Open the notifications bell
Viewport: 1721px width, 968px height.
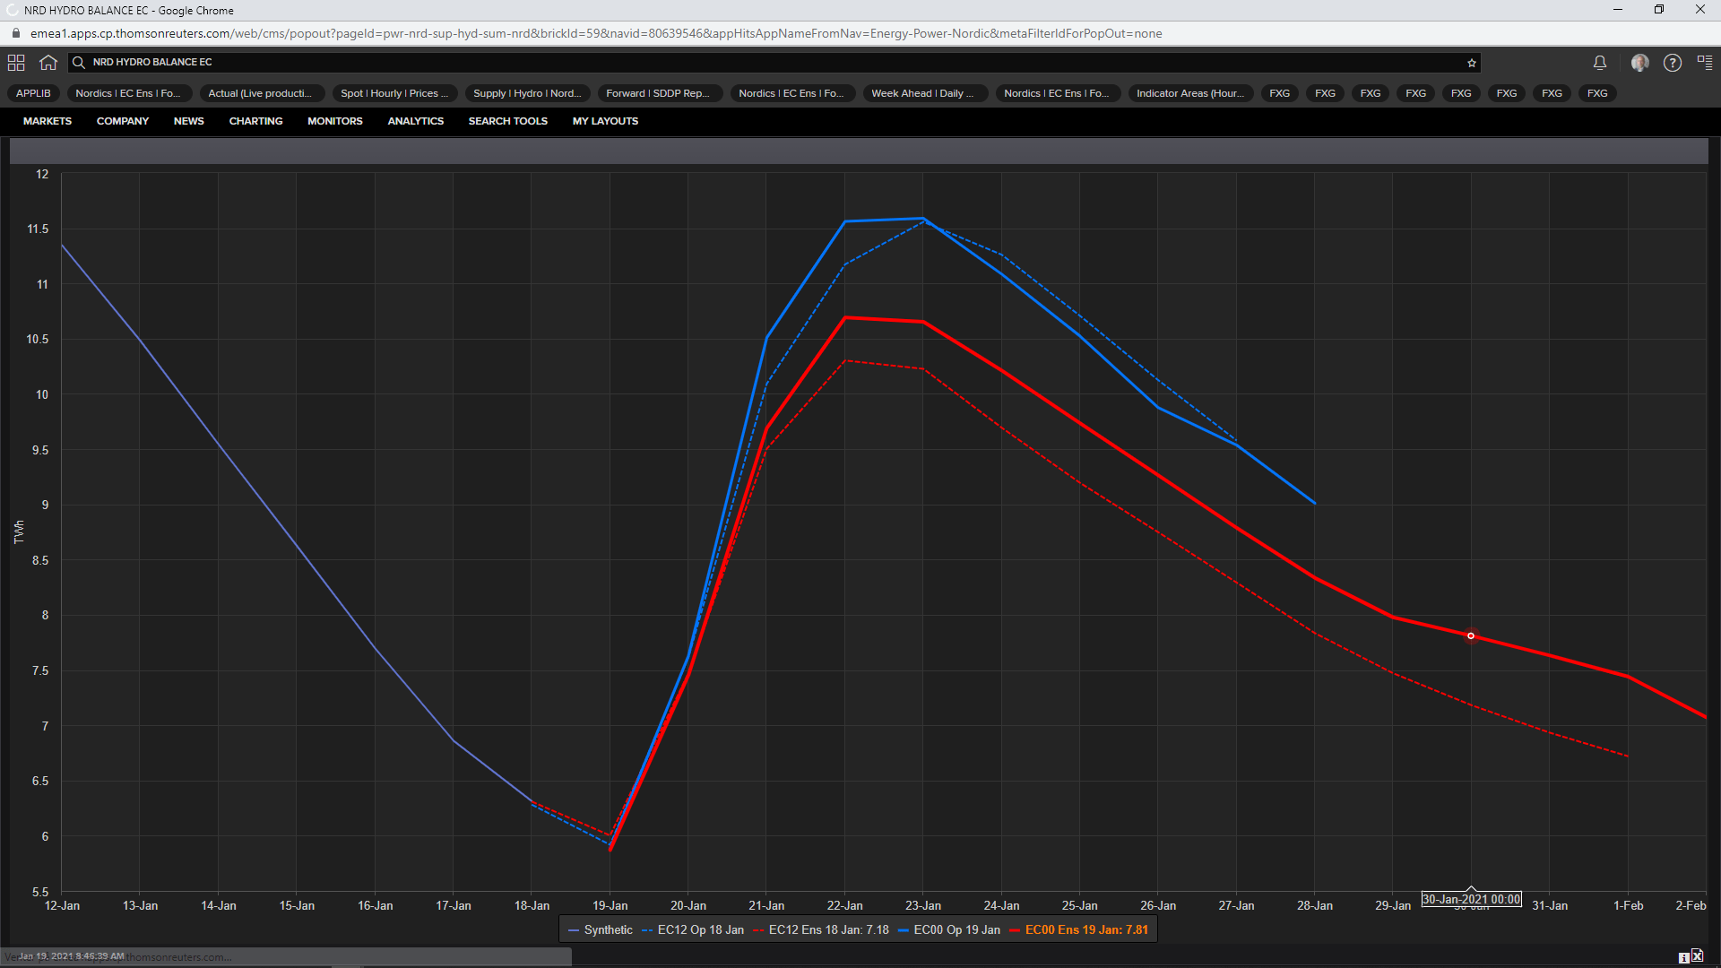pos(1599,63)
